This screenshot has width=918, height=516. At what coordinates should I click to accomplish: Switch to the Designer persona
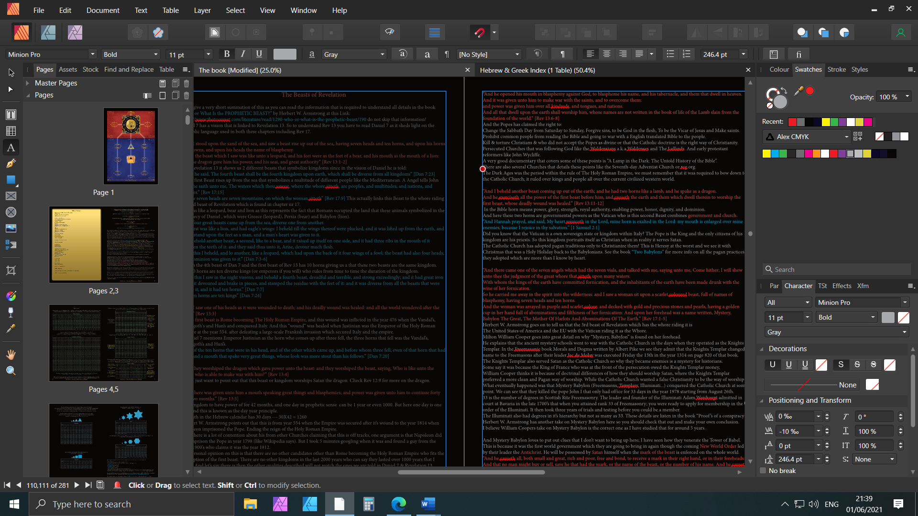tap(48, 32)
